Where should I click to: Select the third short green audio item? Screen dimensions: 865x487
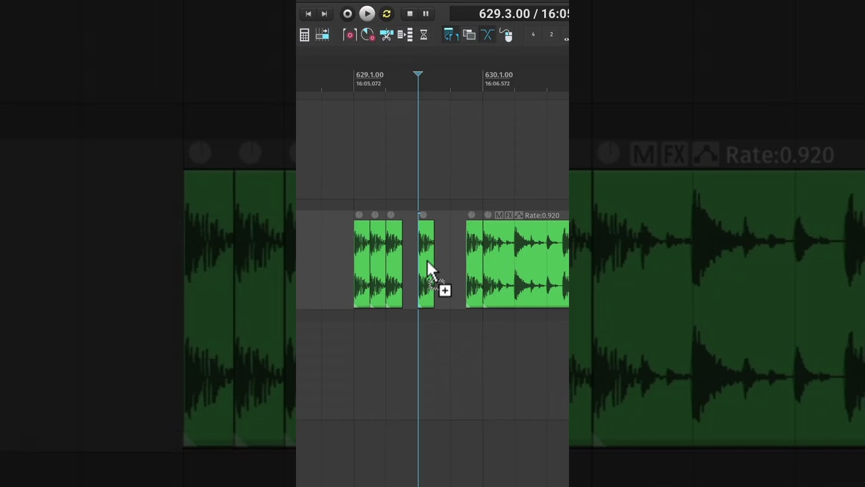pyautogui.click(x=394, y=264)
